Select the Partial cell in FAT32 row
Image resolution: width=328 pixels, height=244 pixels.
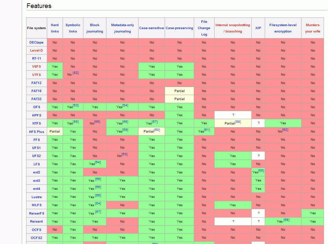[x=179, y=99]
